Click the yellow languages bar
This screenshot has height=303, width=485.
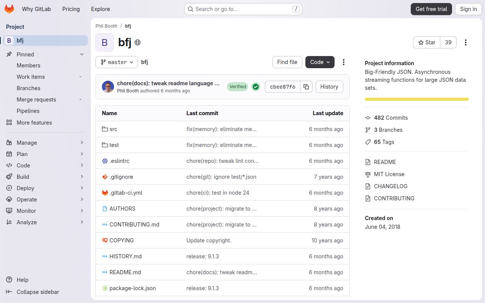pos(417,99)
